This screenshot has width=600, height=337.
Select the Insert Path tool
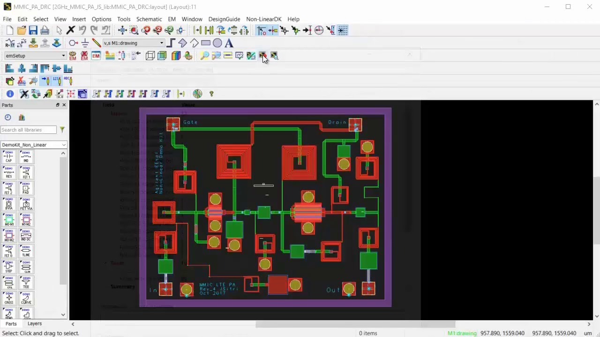[x=171, y=43]
